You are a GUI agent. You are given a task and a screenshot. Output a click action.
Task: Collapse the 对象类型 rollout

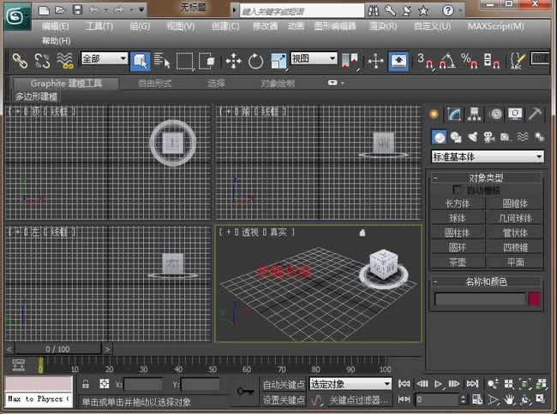pos(487,178)
